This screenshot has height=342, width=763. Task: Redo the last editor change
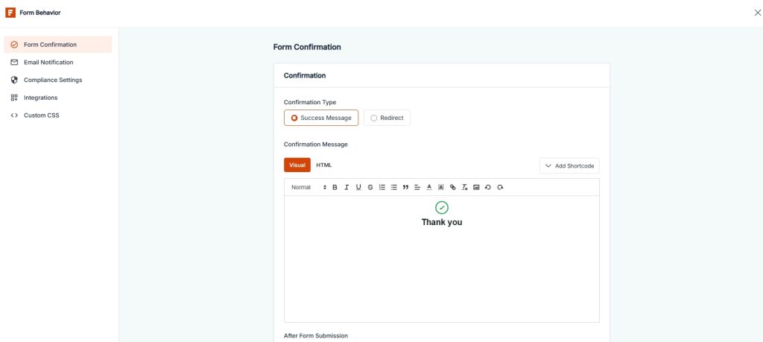tap(500, 187)
